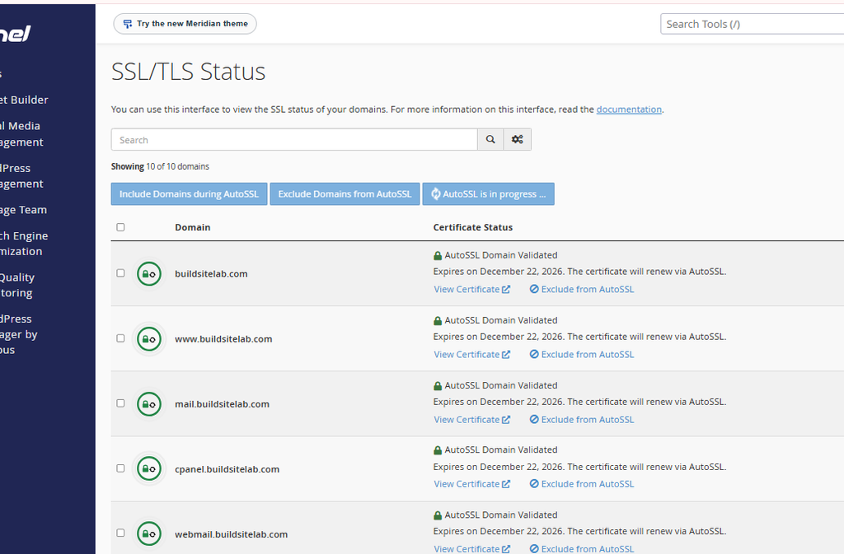View Certificate for cpanel.buildsitelab.com
Screen dimensions: 844x554
(x=472, y=484)
